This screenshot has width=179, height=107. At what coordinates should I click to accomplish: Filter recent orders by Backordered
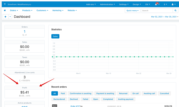59,99
